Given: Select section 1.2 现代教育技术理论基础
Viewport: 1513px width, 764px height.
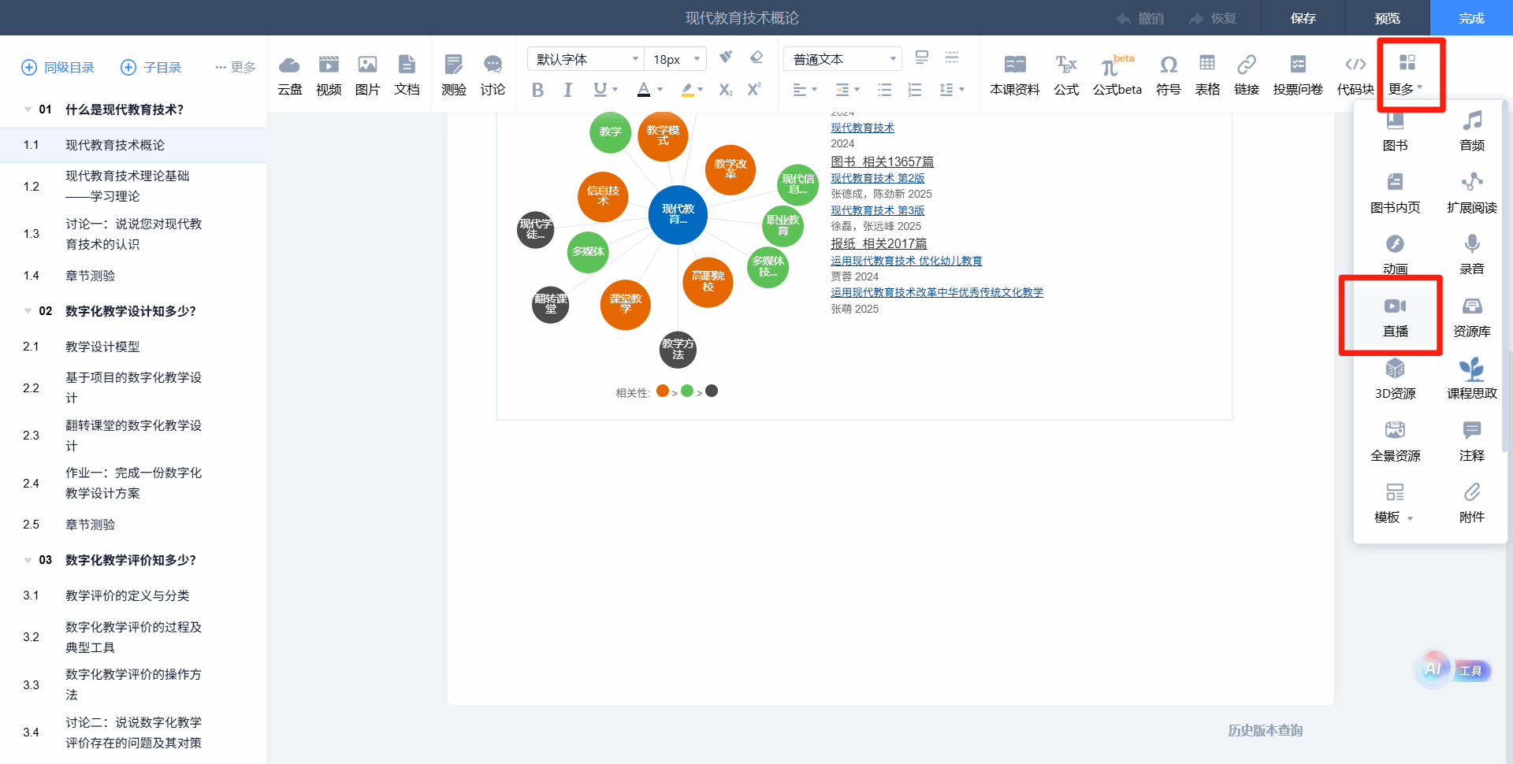Looking at the screenshot, I should 127,186.
